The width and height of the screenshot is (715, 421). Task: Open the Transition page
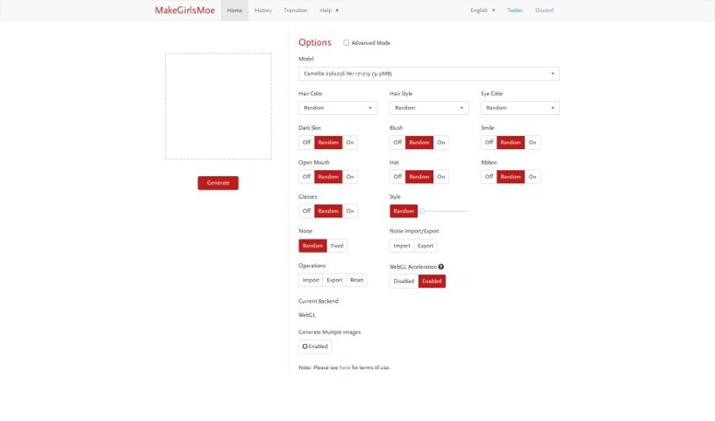pos(295,11)
